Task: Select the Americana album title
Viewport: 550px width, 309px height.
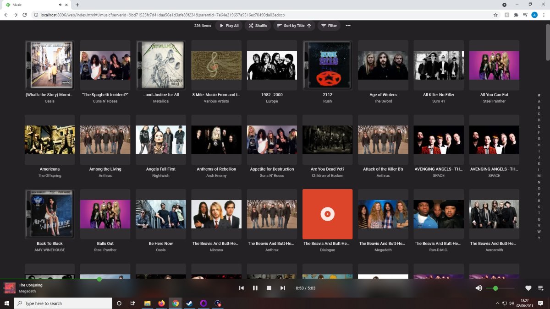Action: coord(49,169)
